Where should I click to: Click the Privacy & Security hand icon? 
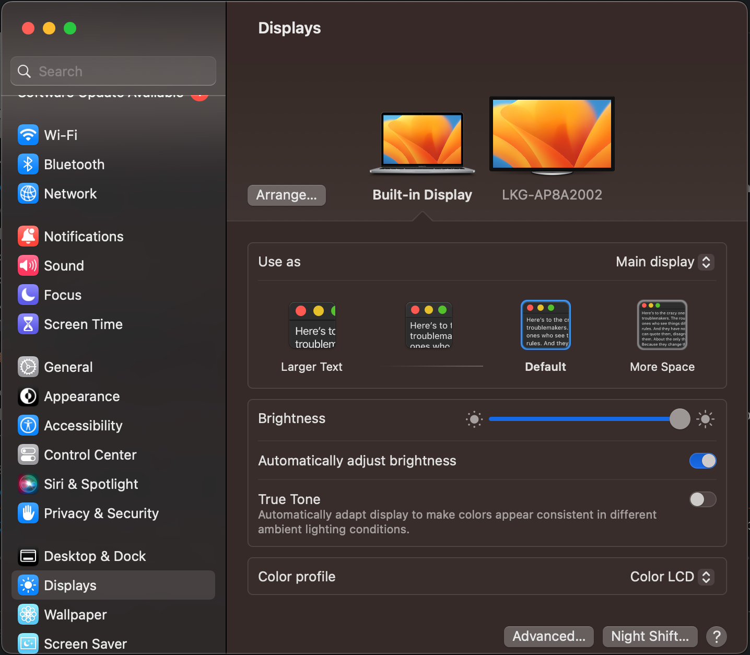(x=28, y=513)
